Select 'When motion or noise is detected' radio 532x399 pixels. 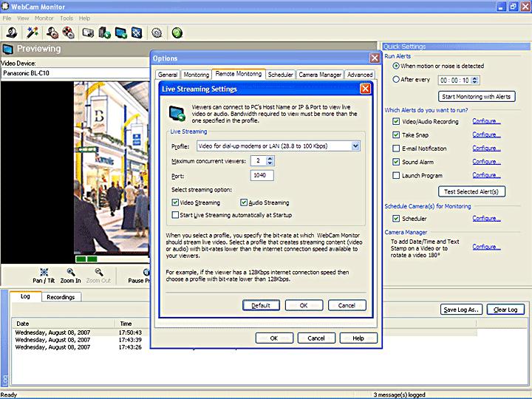click(x=396, y=66)
